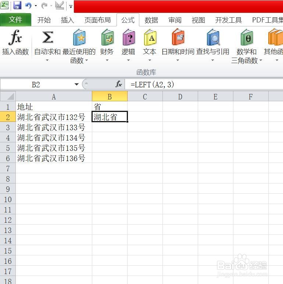Click the fx insert function button in formula bar
Screen dimensions: 283x284
tap(119, 84)
